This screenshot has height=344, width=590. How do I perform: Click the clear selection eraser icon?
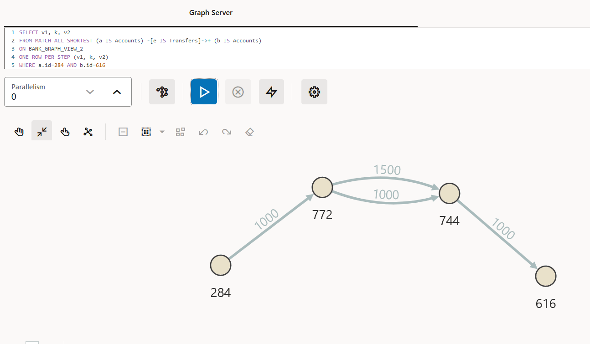click(x=249, y=132)
